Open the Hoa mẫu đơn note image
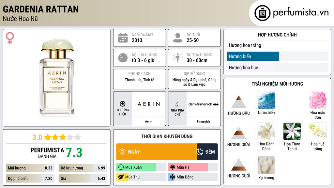 point(318,100)
